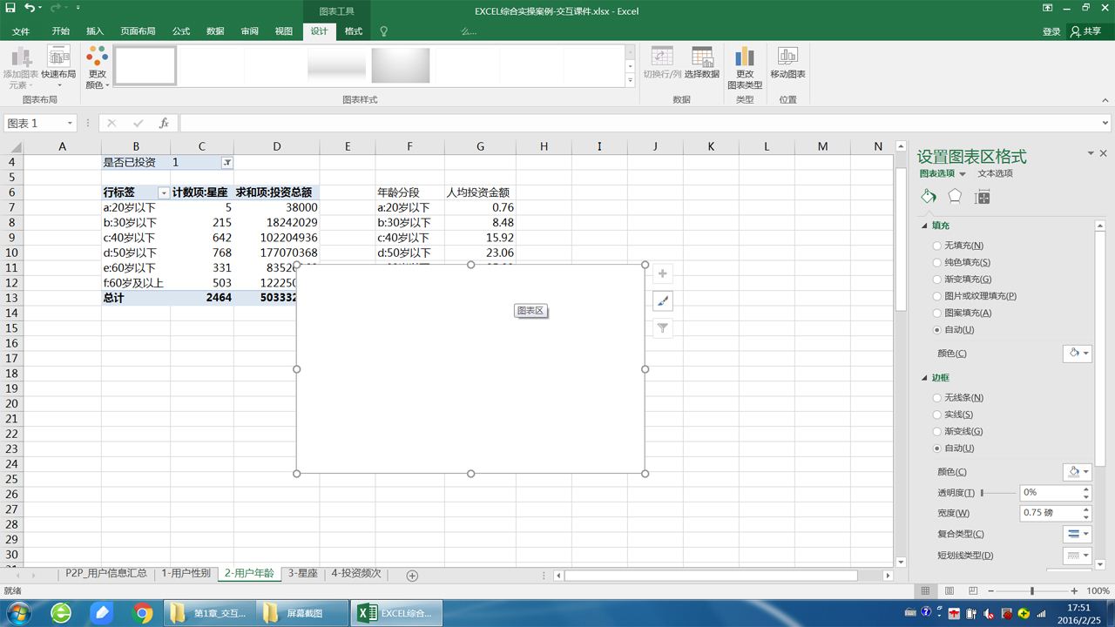This screenshot has height=627, width=1115.
Task: Open the Name Box dropdown arrow
Action: [70, 124]
